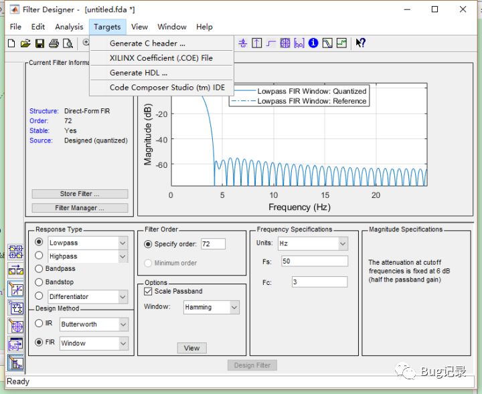The height and width of the screenshot is (394, 482).
Task: Click the New filter design toolbar icon
Action: pyautogui.click(x=11, y=43)
